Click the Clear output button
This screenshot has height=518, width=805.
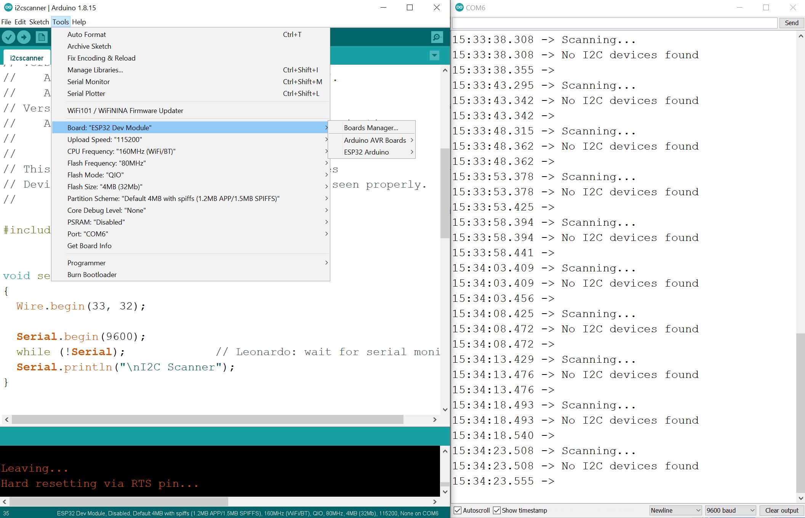(782, 510)
